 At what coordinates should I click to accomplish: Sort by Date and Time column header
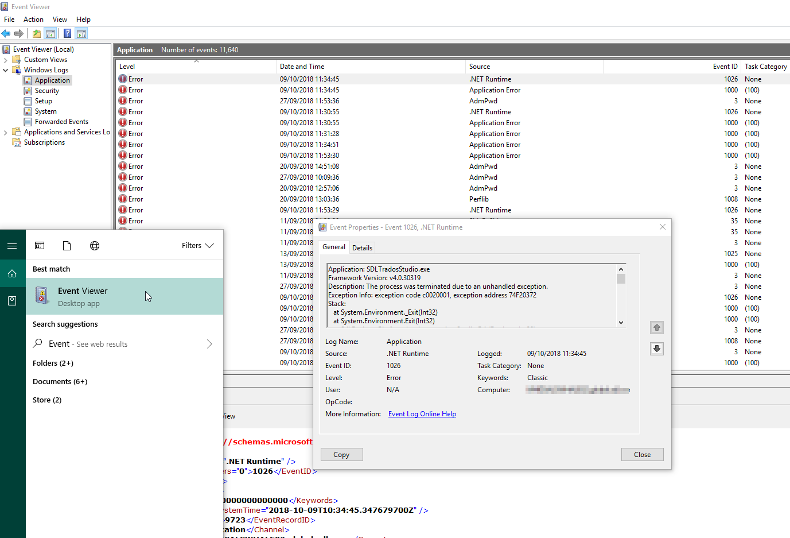tap(371, 67)
